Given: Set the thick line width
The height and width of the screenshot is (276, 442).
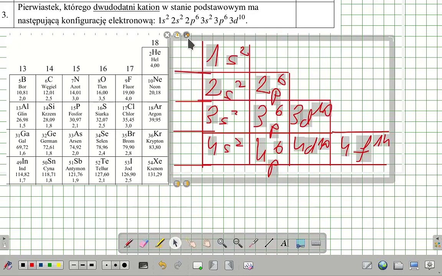Looking at the screenshot, I should pos(92,265).
